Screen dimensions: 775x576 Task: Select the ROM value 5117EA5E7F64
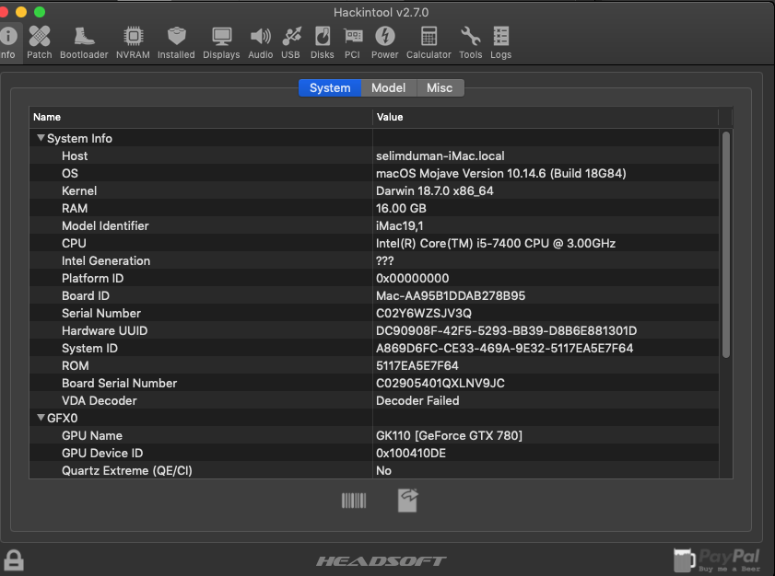pyautogui.click(x=417, y=365)
